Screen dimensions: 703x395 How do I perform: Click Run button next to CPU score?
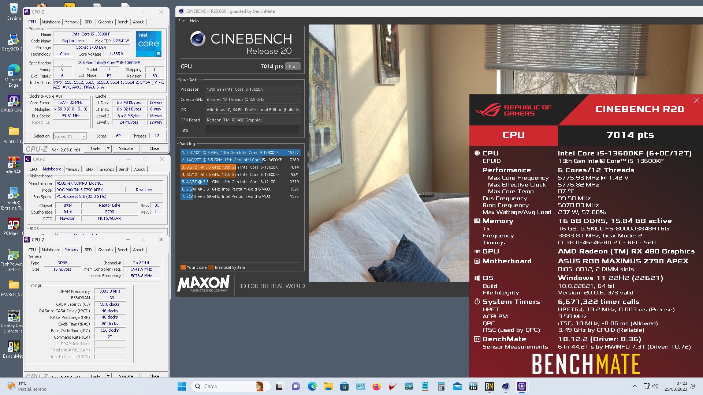[x=293, y=67]
